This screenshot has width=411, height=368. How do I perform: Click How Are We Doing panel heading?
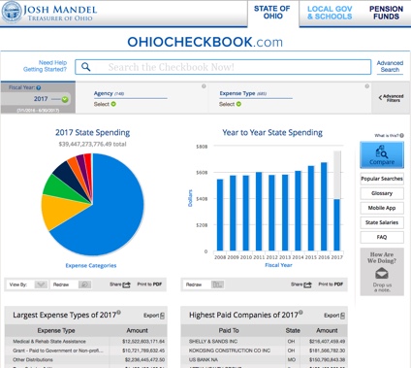coord(382,257)
